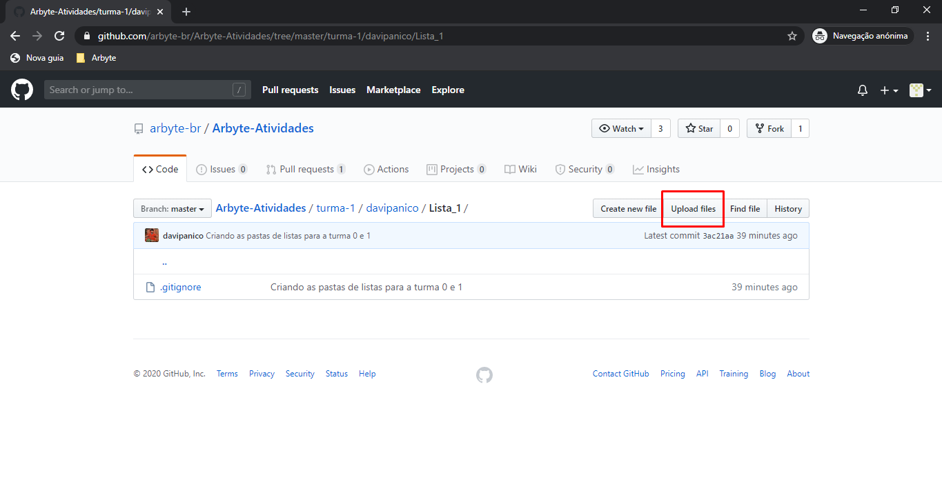Open the arbyte-br organization link
Screen dimensions: 942x502
click(x=175, y=128)
